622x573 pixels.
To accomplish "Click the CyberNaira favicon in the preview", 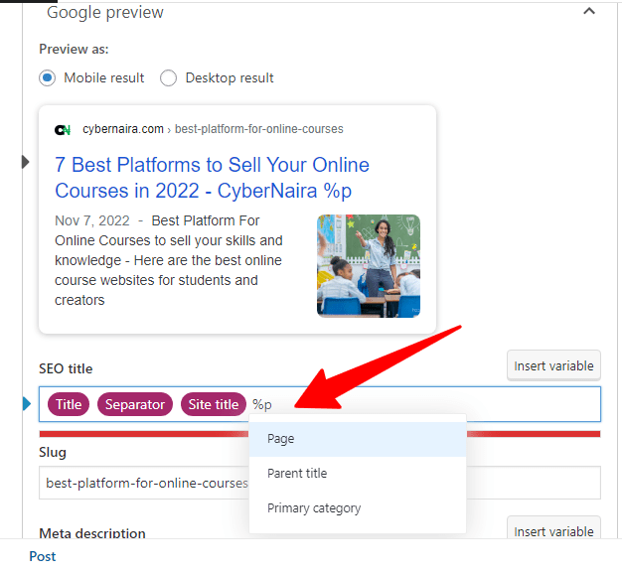I will (x=63, y=130).
